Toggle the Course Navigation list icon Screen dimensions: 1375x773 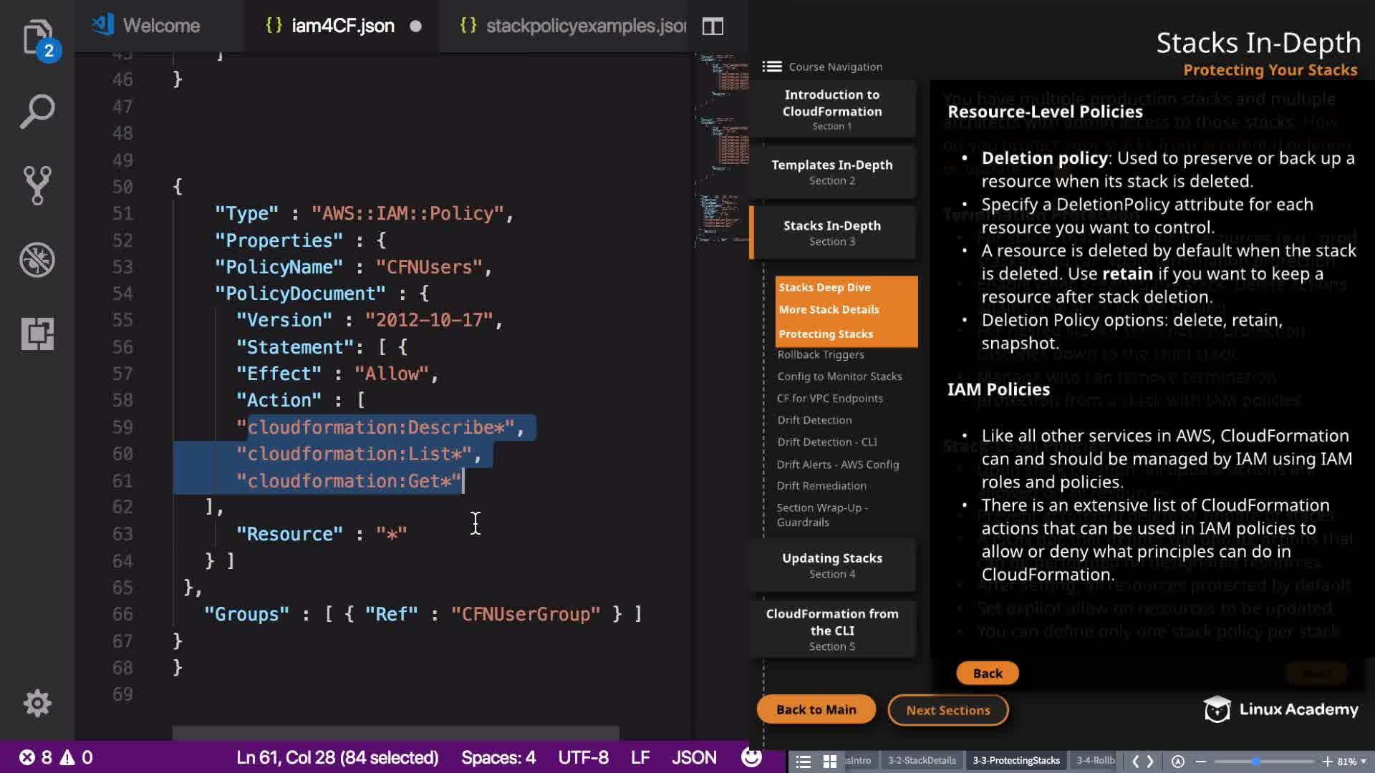coord(772,67)
